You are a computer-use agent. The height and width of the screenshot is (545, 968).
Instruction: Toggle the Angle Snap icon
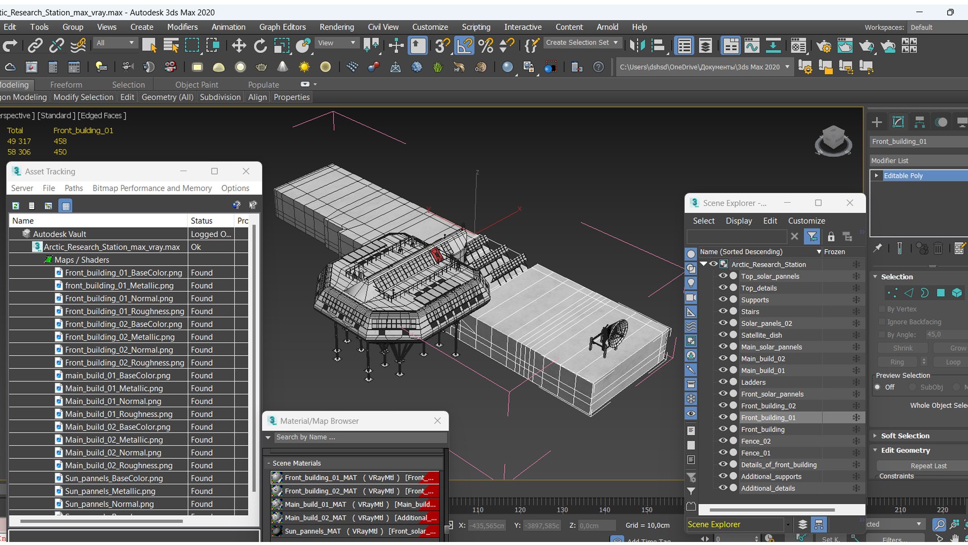[464, 46]
